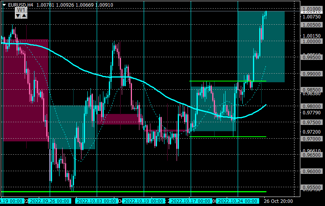Open the chart menu triangle beside EURUSD,H4
This screenshot has height=206, width=325.
click(x=4, y=5)
